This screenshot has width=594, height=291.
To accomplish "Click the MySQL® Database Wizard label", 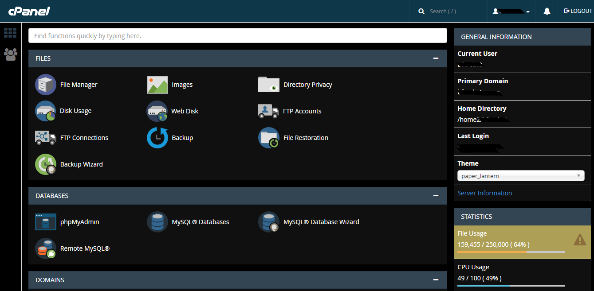I will pyautogui.click(x=321, y=222).
